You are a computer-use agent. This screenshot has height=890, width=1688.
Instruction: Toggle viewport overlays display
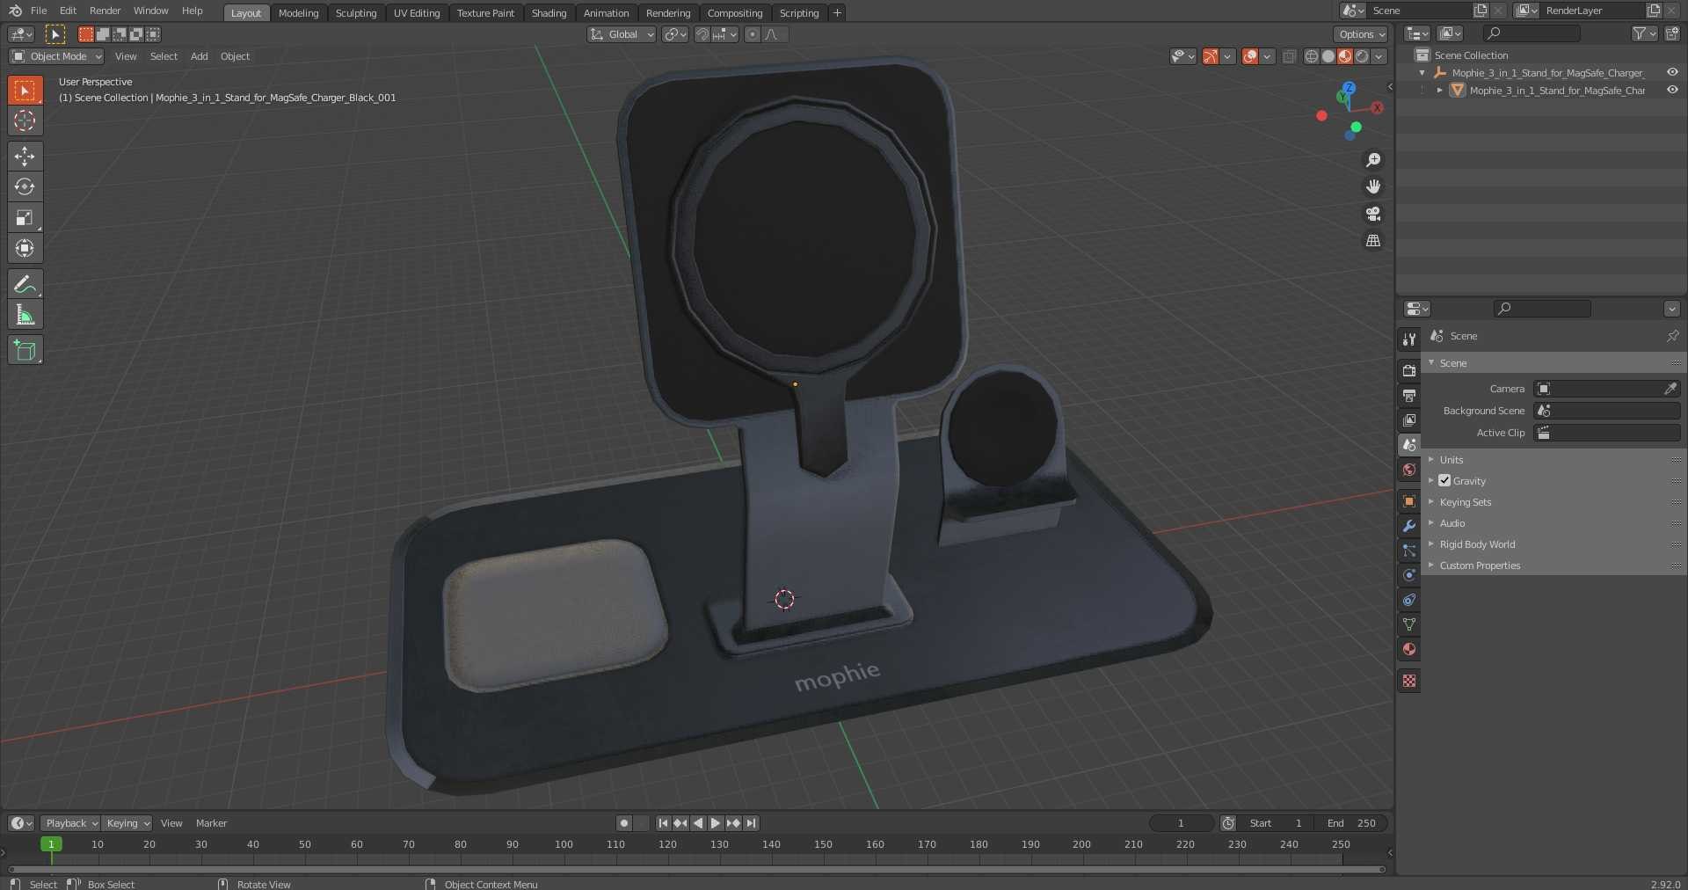click(x=1250, y=57)
